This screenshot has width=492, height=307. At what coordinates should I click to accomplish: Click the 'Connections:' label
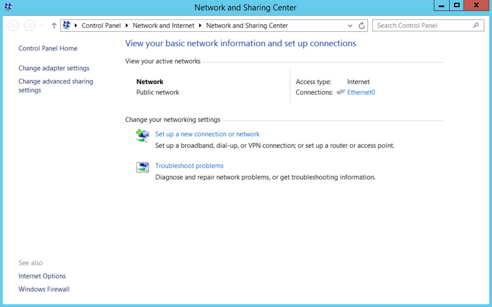click(314, 92)
